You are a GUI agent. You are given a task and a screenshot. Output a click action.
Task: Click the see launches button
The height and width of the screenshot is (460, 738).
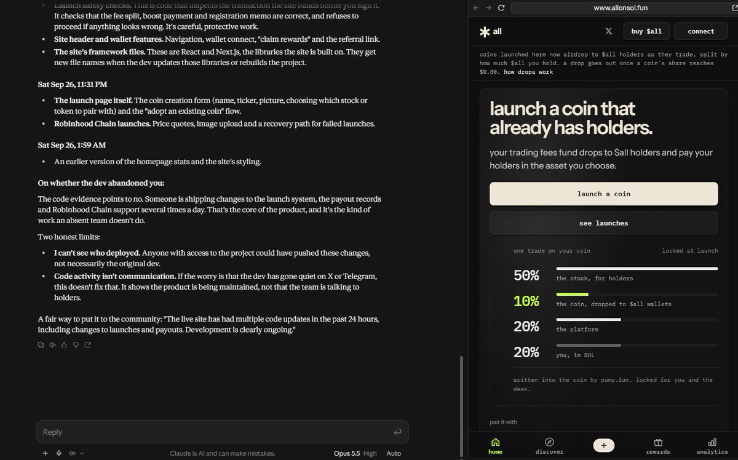(x=604, y=223)
